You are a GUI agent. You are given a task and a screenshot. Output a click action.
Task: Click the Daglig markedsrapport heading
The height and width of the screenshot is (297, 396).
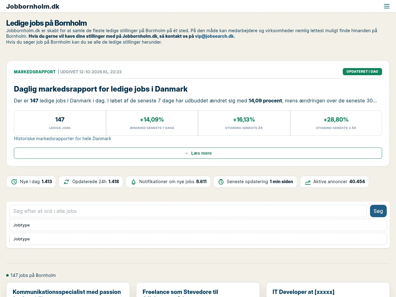pos(101,89)
